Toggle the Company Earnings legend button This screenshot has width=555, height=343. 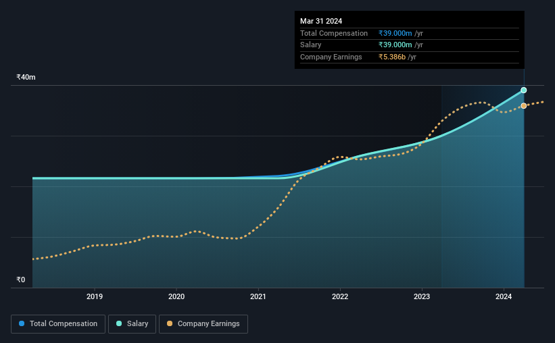click(x=203, y=324)
